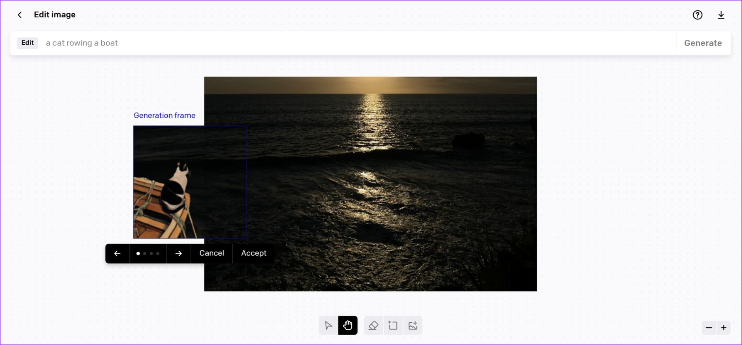Screen dimensions: 742x345
Task: Activate the hand pan tool
Action: tap(347, 326)
